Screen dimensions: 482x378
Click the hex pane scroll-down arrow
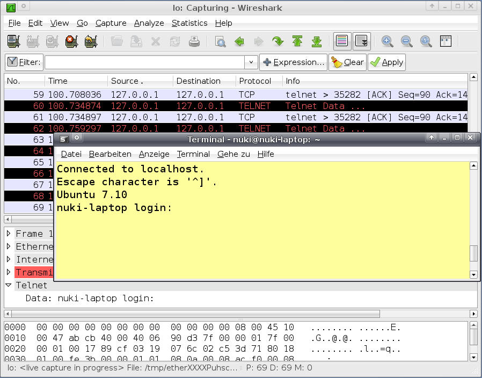(474, 357)
